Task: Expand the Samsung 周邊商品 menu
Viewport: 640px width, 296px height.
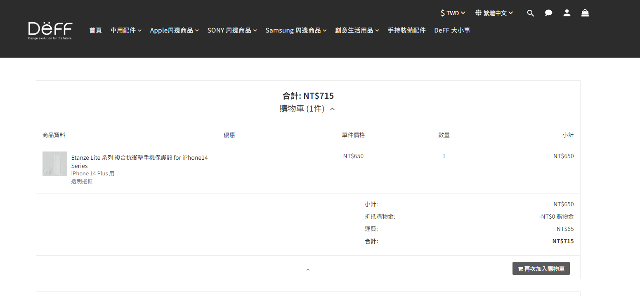Action: pos(296,30)
